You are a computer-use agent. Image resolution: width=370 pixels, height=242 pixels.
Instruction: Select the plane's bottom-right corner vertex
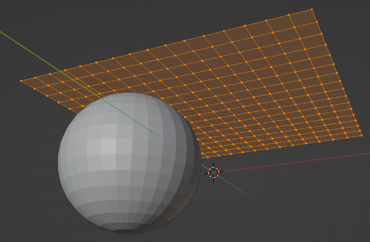tap(362, 135)
